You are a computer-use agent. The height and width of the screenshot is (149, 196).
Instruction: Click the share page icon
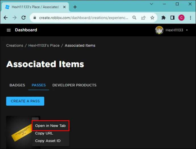pos(143,18)
